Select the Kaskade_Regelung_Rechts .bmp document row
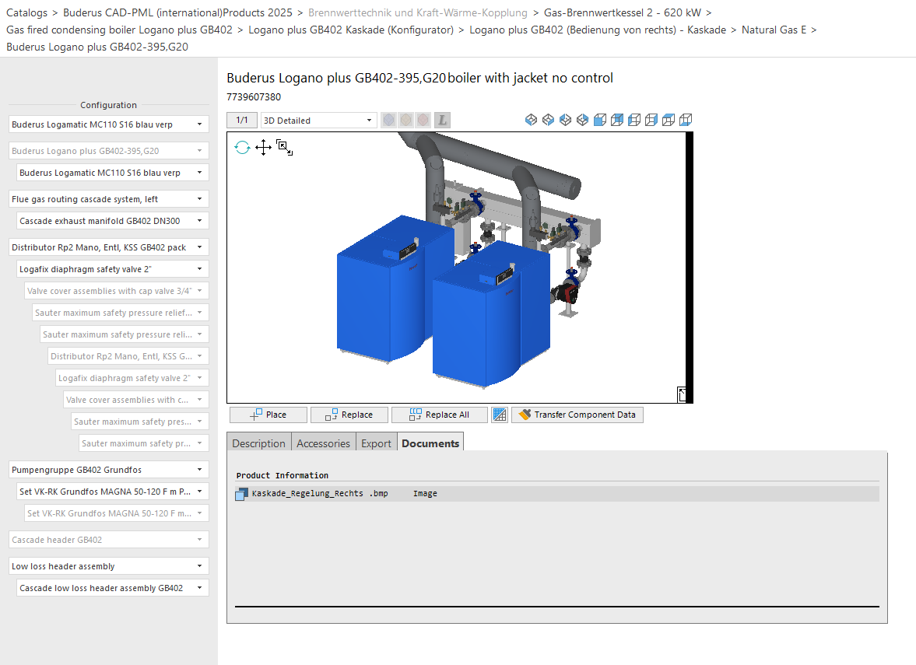This screenshot has height=665, width=916. click(x=556, y=494)
